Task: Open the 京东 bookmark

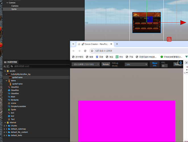Action: click(119, 57)
